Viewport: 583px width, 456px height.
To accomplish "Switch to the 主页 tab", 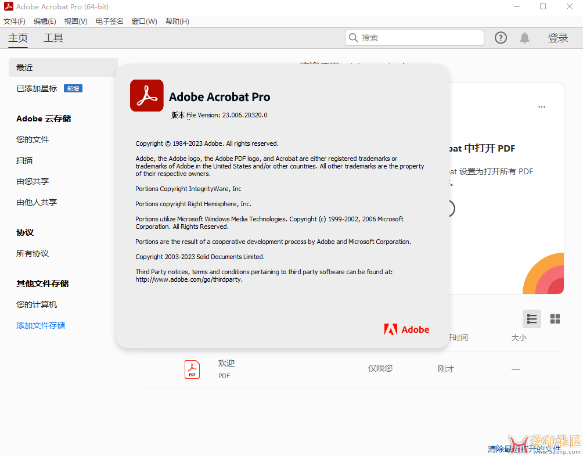I will (18, 38).
